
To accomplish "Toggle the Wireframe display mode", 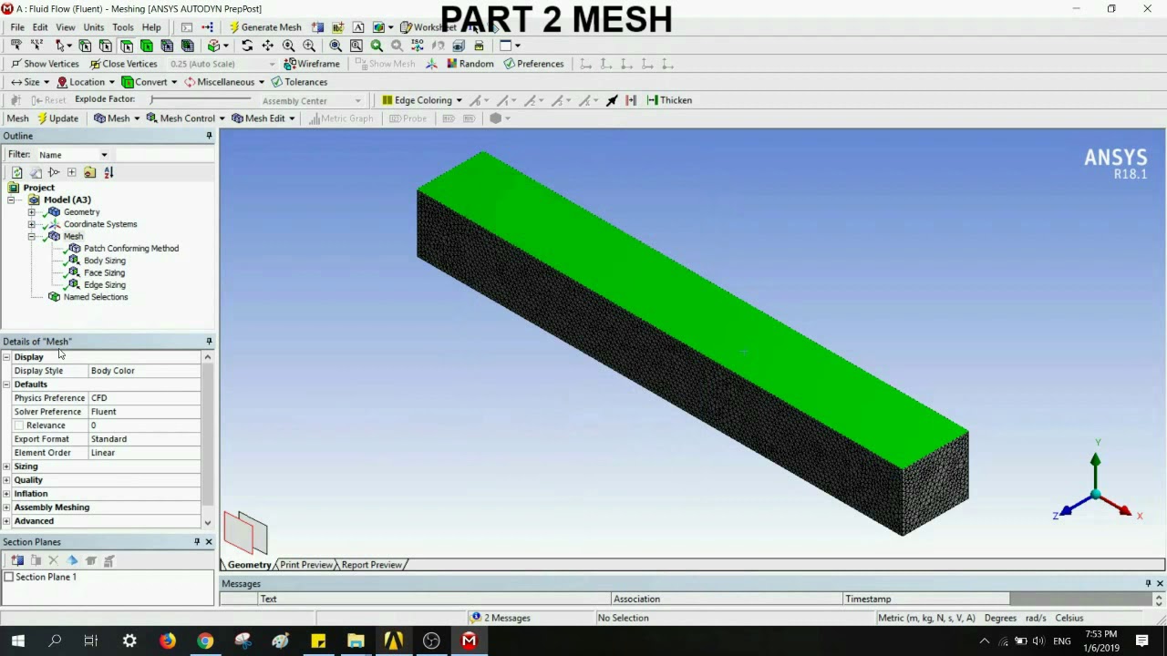I will click(x=312, y=64).
